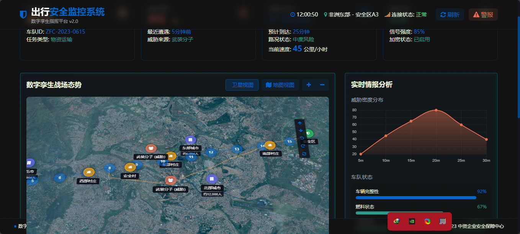Click the up arrow in map controls
The width and height of the screenshot is (520, 234).
coord(300,123)
